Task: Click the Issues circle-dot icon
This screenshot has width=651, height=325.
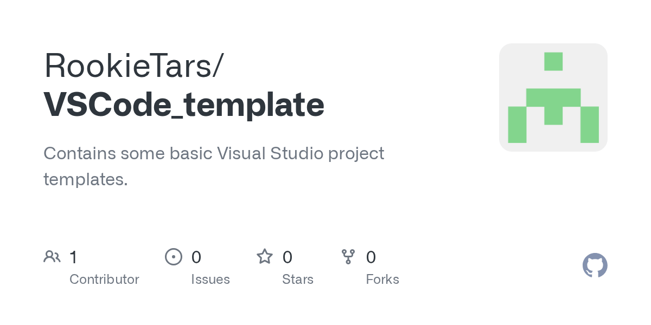Action: pos(174,257)
